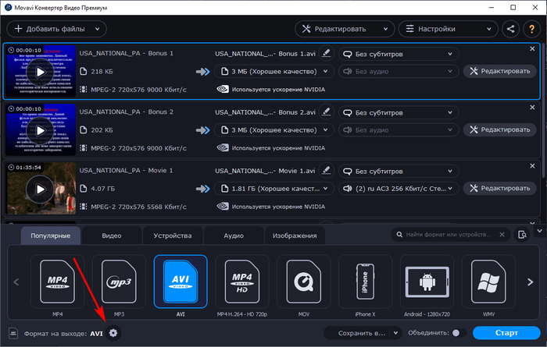The height and width of the screenshot is (347, 547).
Task: Play the Bonus 1 video preview
Action: tap(41, 72)
